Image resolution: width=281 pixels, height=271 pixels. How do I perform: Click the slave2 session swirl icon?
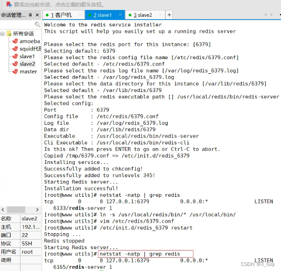15,64
